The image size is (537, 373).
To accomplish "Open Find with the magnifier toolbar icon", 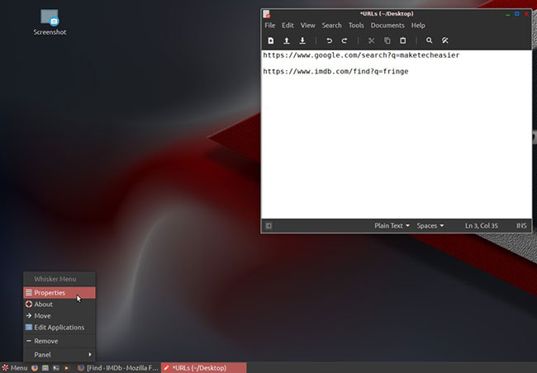I will pyautogui.click(x=429, y=40).
